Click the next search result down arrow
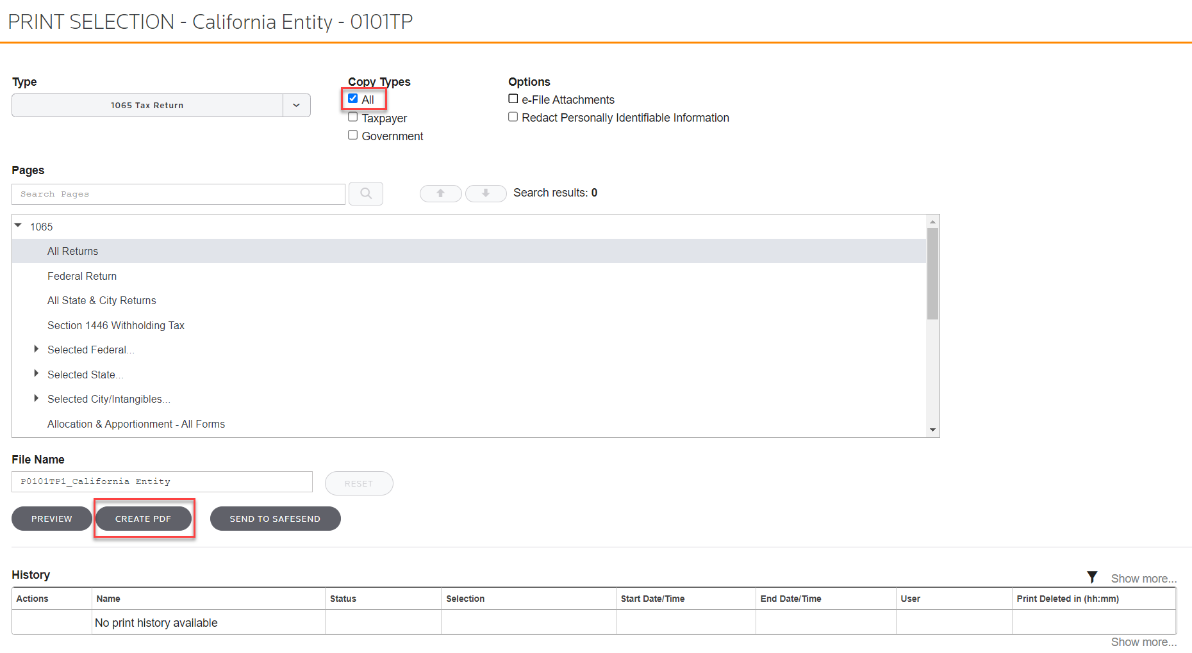This screenshot has width=1192, height=653. pyautogui.click(x=486, y=193)
